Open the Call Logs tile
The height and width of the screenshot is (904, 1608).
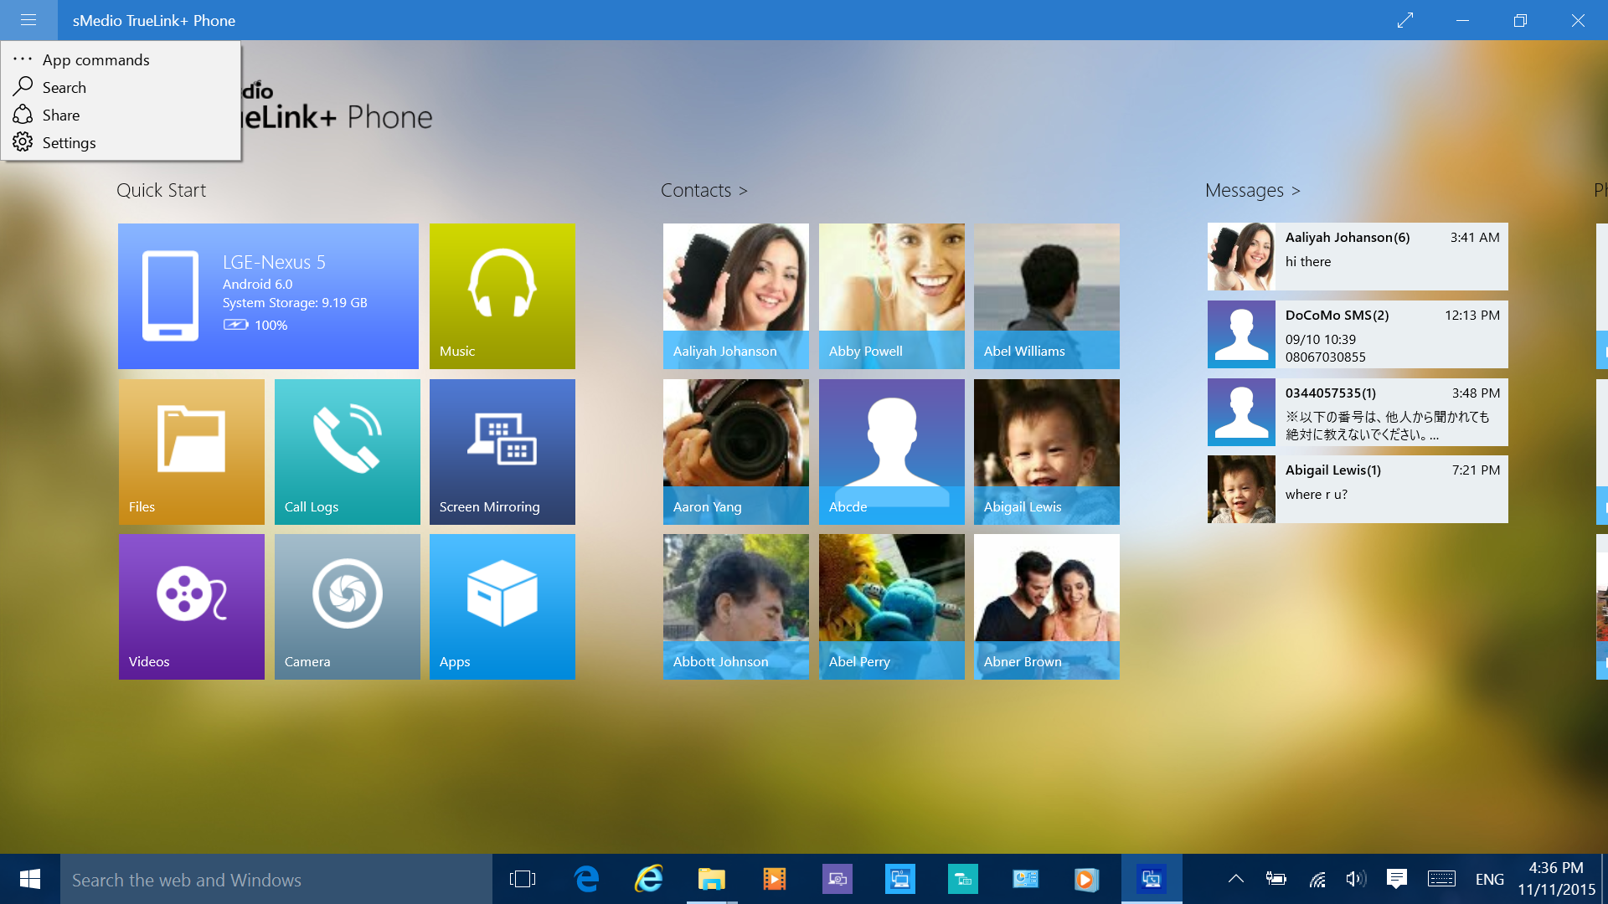click(x=347, y=451)
